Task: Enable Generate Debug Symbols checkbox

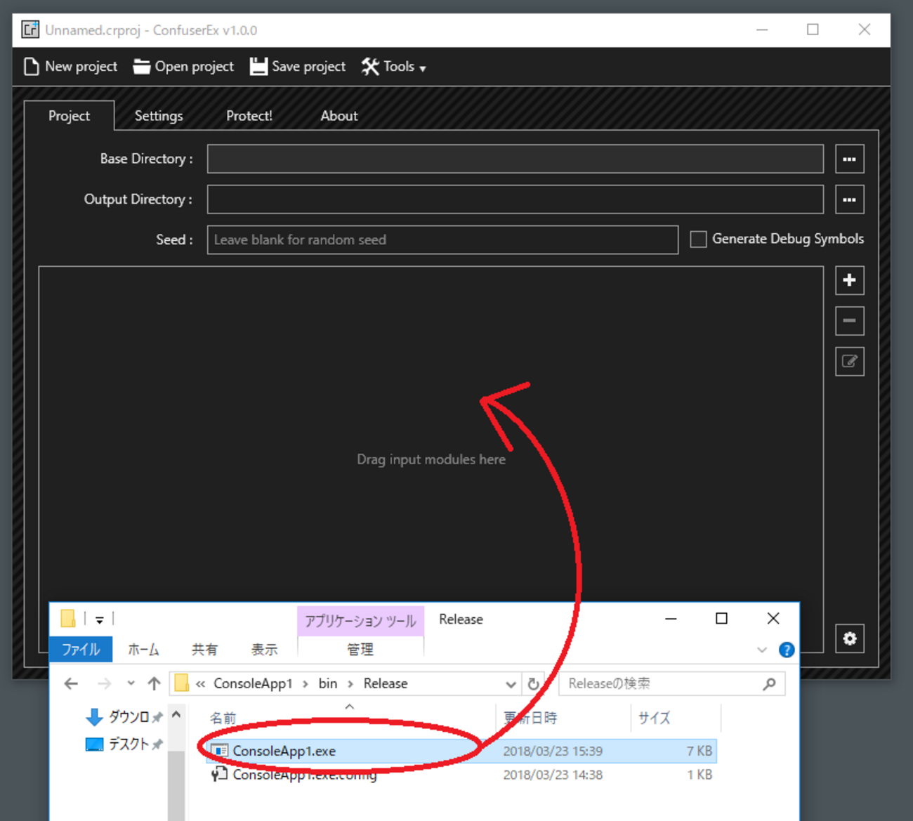Action: tap(698, 239)
